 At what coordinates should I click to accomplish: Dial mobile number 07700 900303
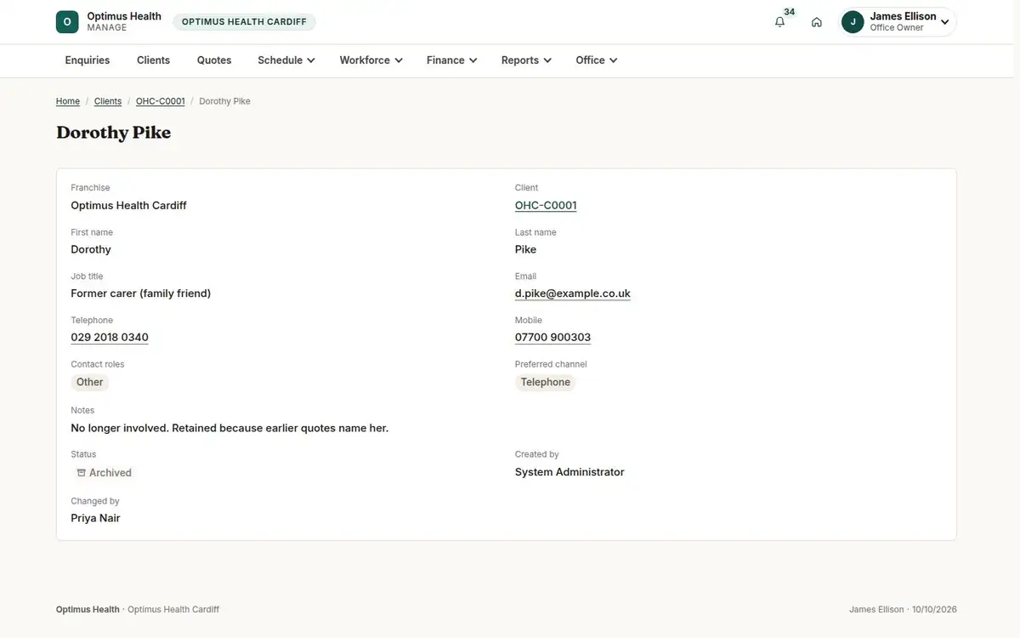[552, 338]
